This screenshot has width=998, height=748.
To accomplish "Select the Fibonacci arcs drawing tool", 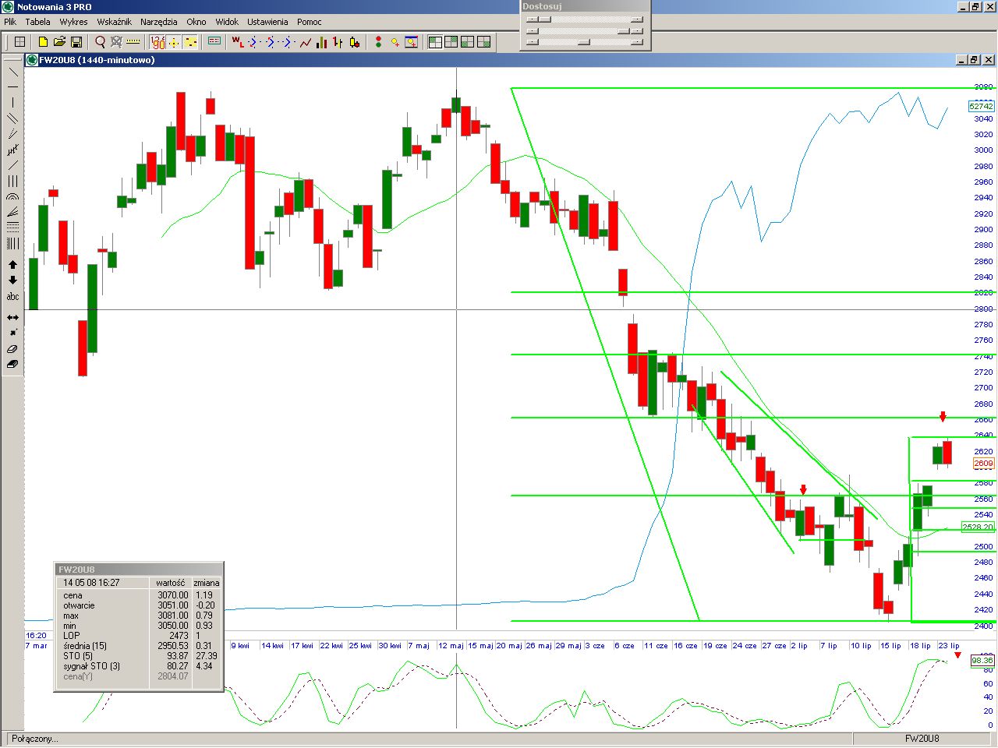I will [x=12, y=196].
